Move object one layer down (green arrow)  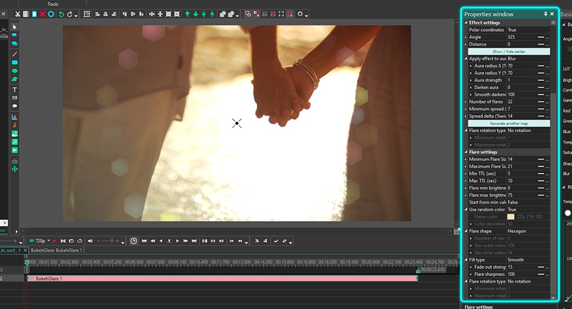pyautogui.click(x=196, y=14)
